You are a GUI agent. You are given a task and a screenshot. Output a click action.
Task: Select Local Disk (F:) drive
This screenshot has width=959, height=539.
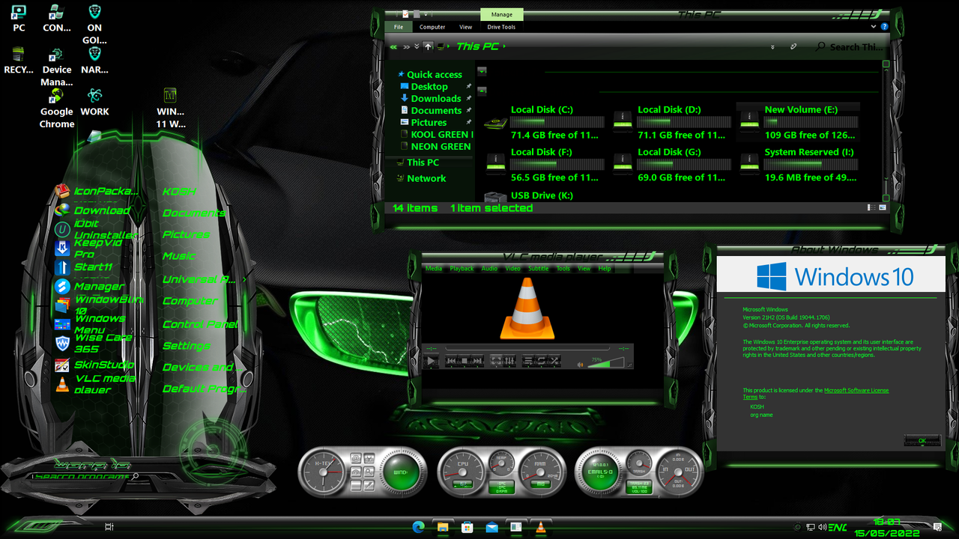tap(543, 165)
